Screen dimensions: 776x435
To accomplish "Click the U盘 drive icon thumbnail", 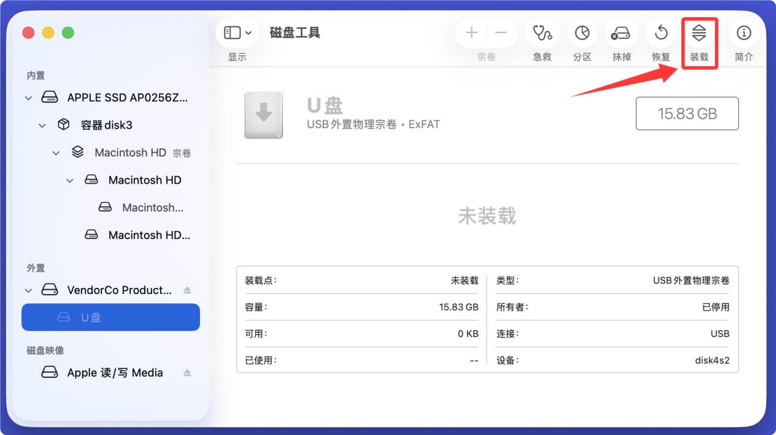I will pyautogui.click(x=264, y=113).
